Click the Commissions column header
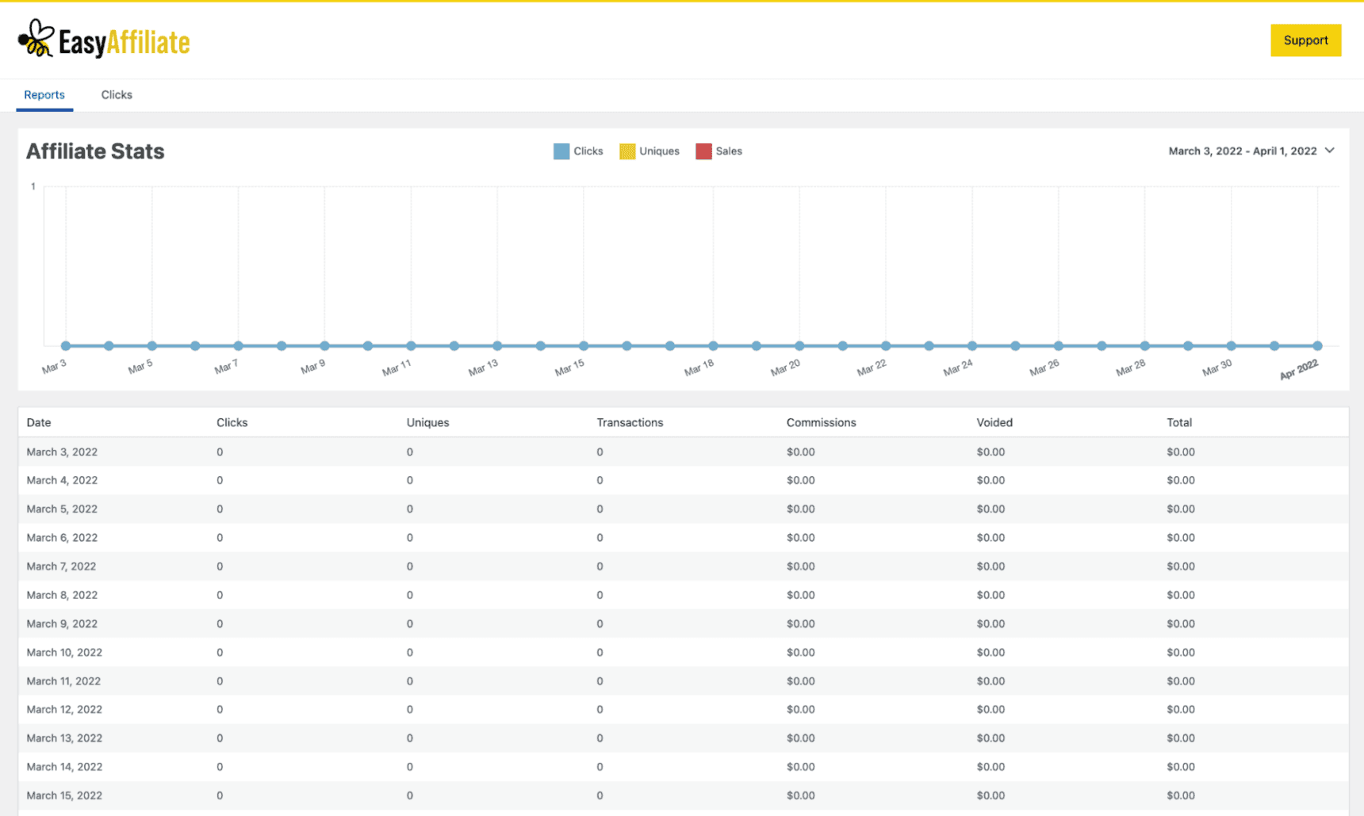Image resolution: width=1364 pixels, height=816 pixels. click(821, 423)
